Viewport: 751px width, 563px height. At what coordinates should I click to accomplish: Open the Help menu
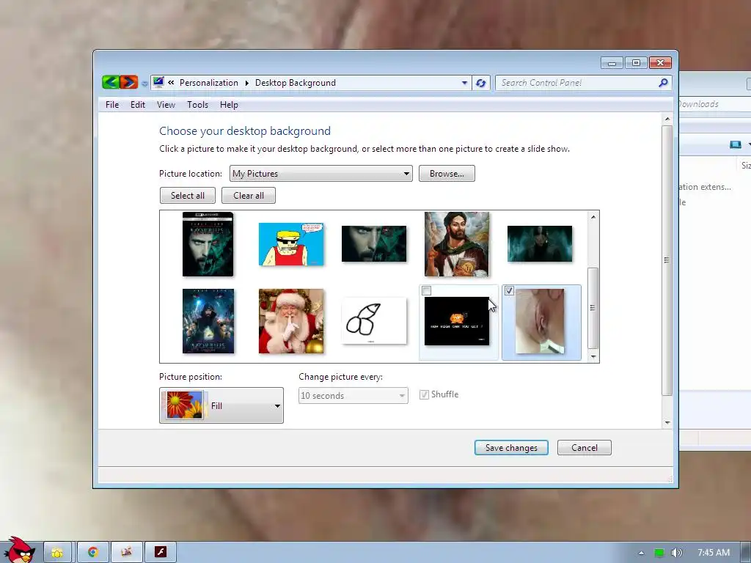[x=229, y=105]
